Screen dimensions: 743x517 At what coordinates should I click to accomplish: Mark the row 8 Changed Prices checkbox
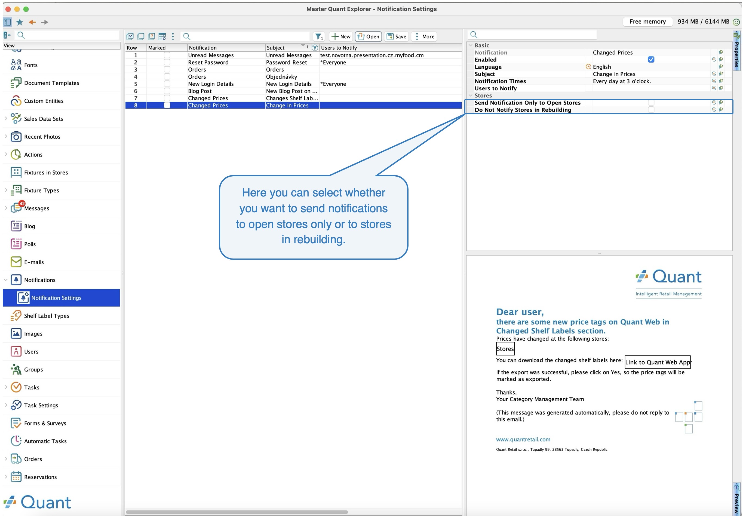[x=167, y=105]
